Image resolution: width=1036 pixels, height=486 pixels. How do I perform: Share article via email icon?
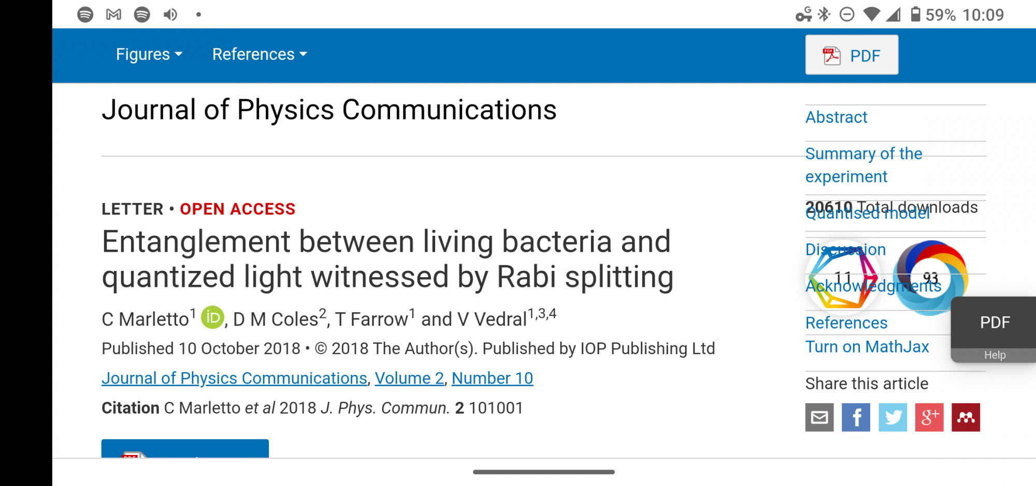819,417
